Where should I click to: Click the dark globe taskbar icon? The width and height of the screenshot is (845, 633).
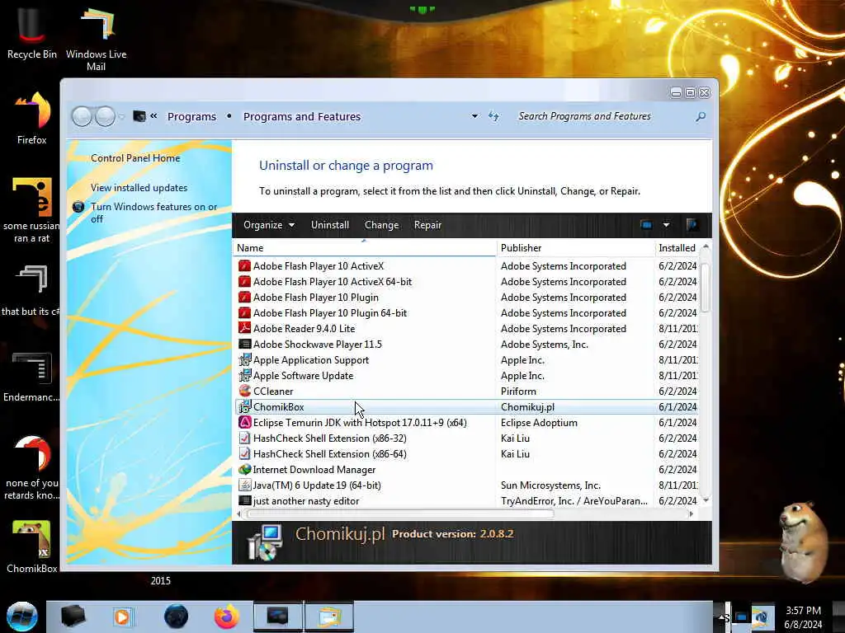(x=176, y=617)
